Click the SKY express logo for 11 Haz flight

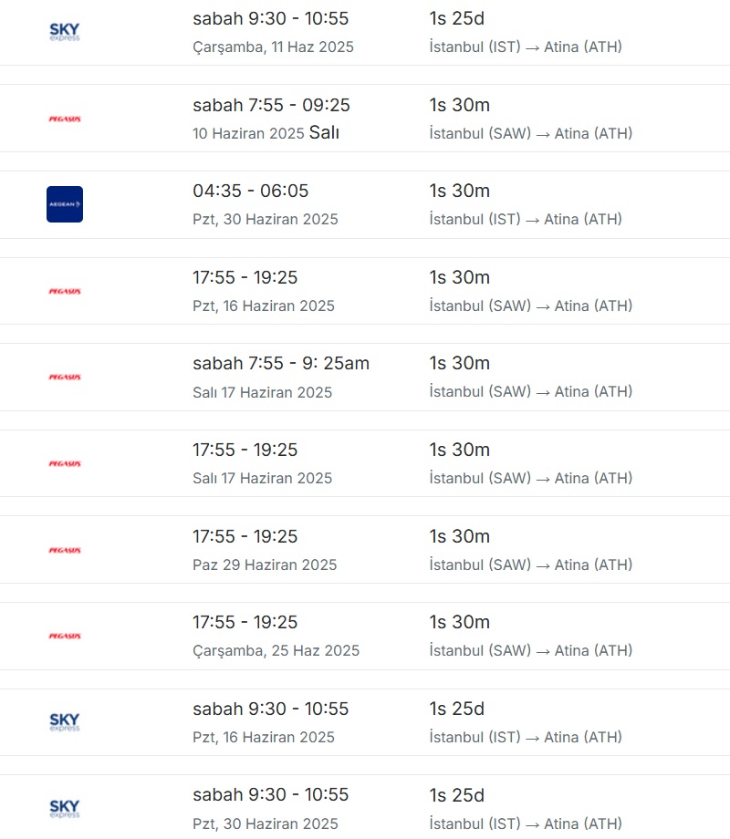click(x=64, y=32)
